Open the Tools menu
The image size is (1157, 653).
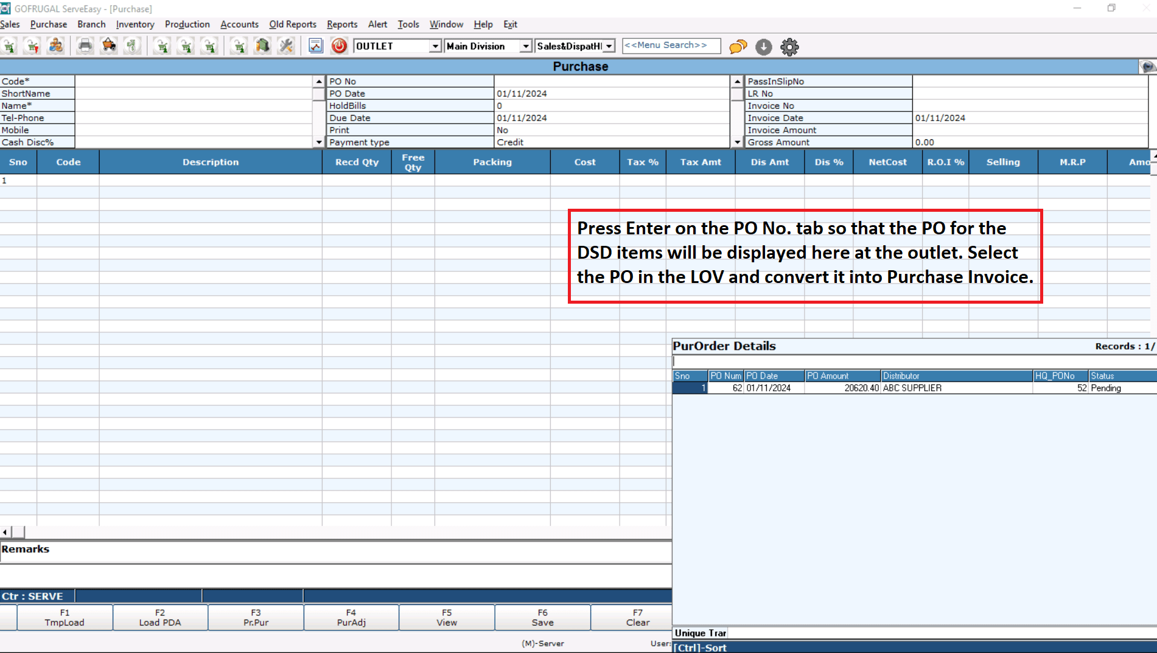tap(408, 24)
